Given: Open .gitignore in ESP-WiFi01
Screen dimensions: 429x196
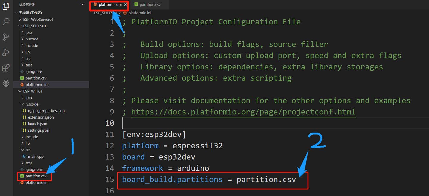Looking at the screenshot, I should click(51, 169).
